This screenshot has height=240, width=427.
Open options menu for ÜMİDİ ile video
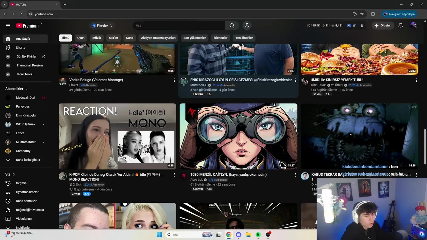tap(416, 80)
